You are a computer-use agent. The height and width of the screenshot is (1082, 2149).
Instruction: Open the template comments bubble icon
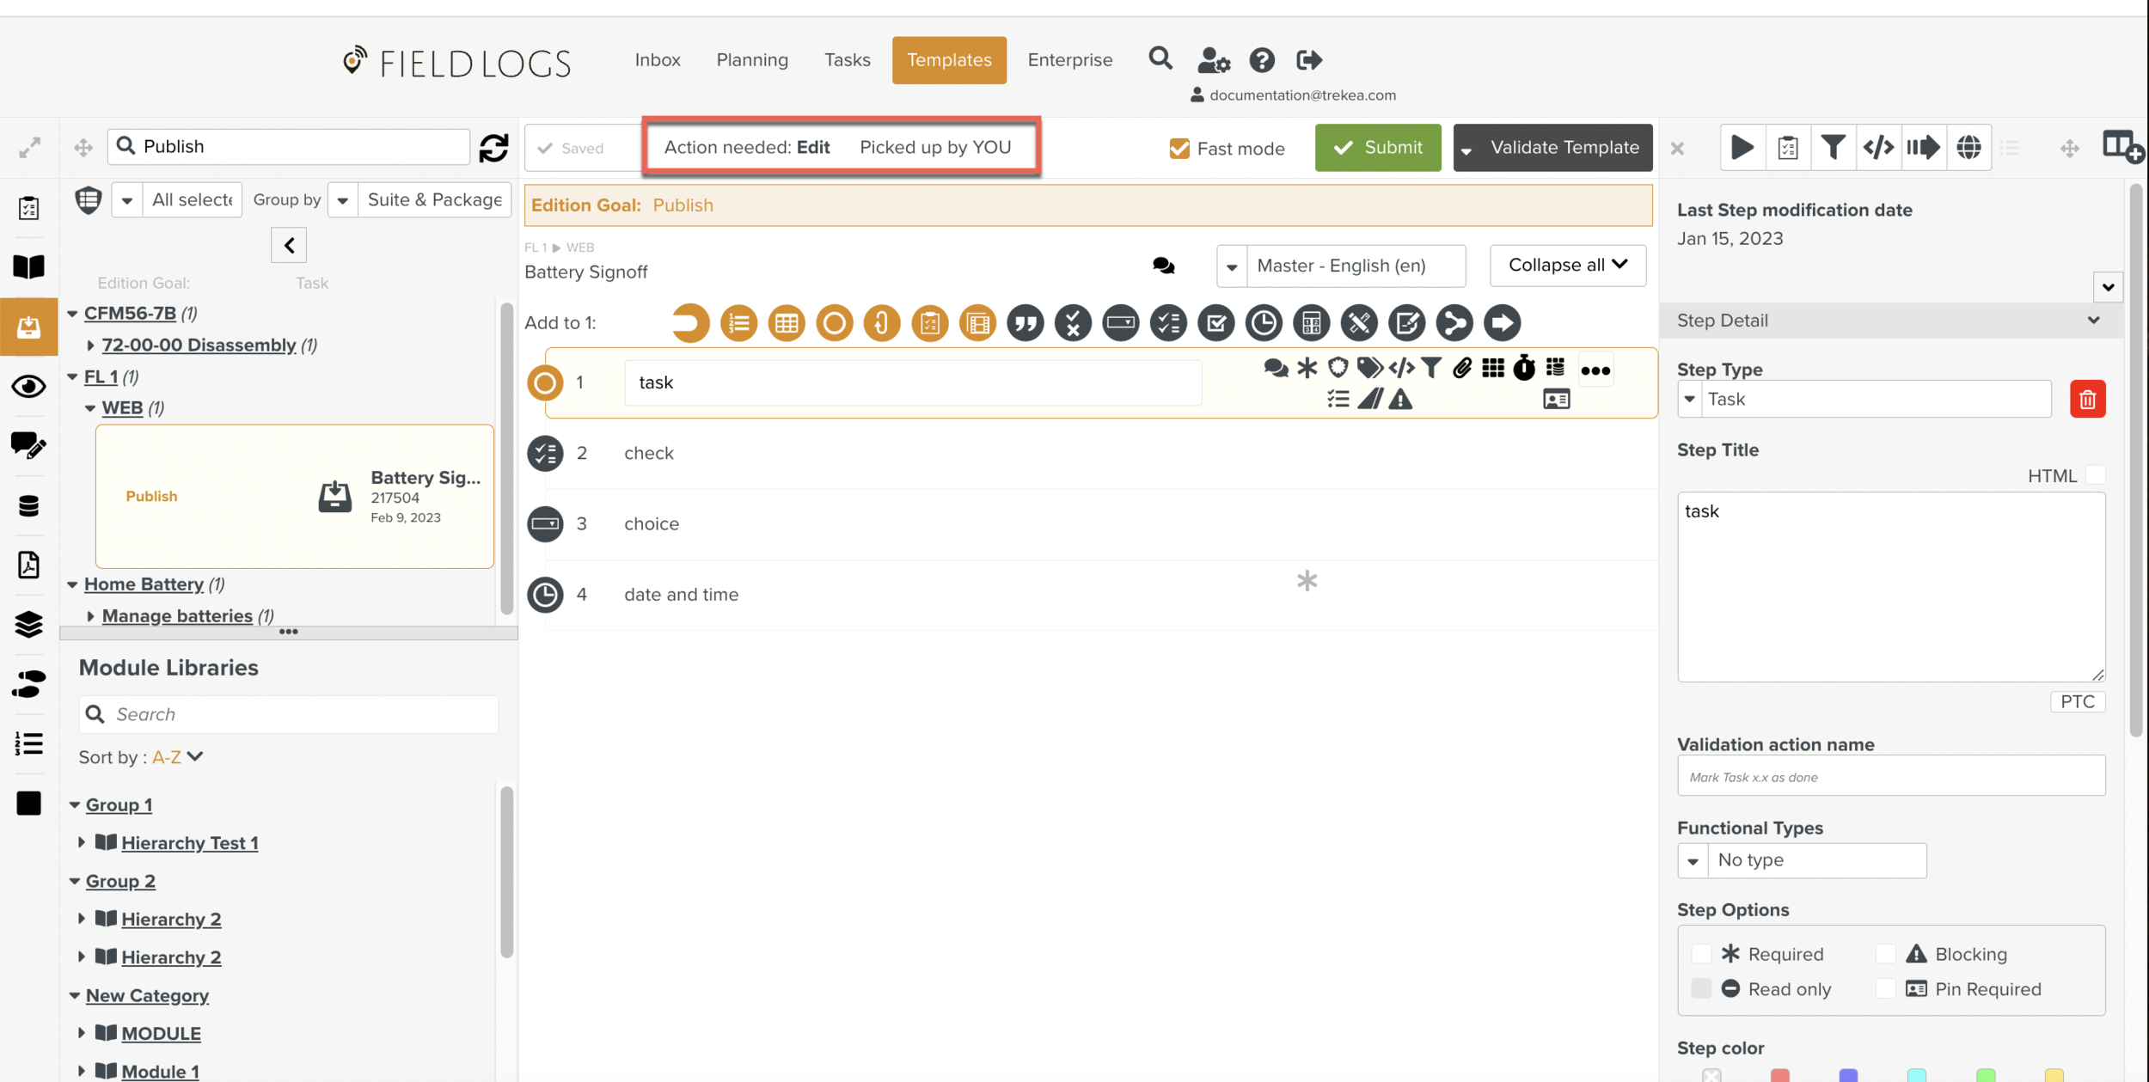(1163, 266)
